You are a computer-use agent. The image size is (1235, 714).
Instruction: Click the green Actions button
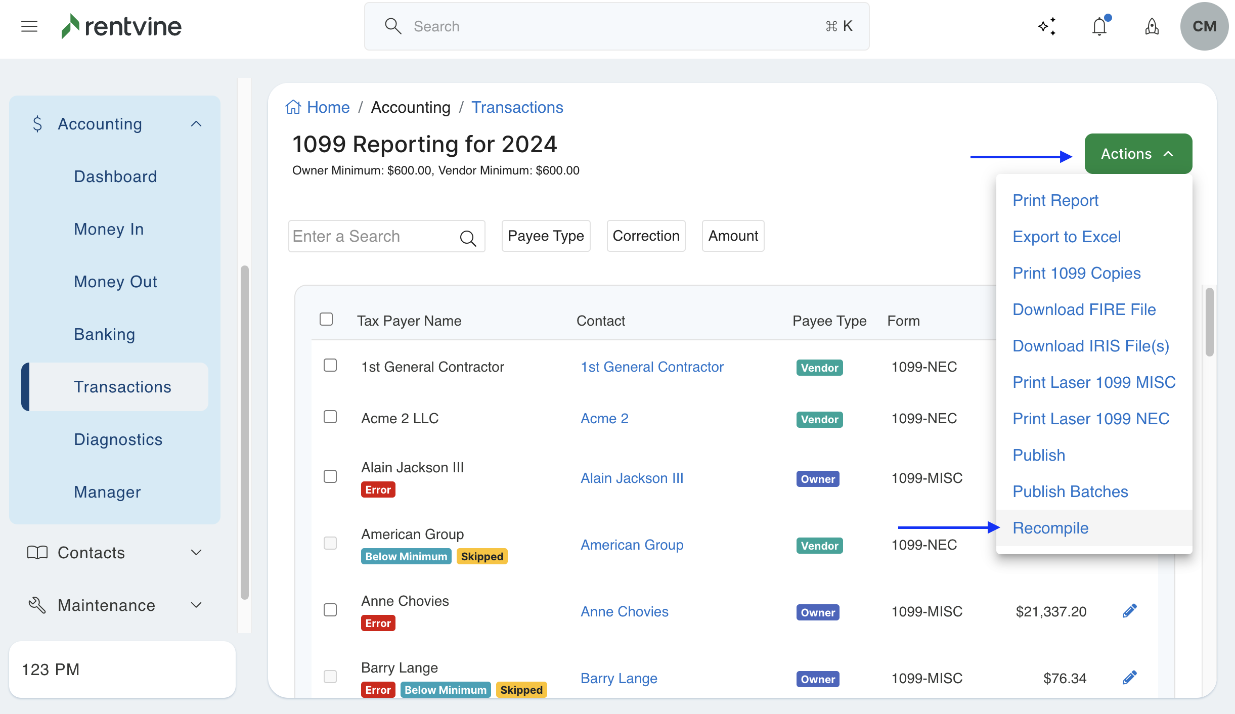pyautogui.click(x=1138, y=154)
